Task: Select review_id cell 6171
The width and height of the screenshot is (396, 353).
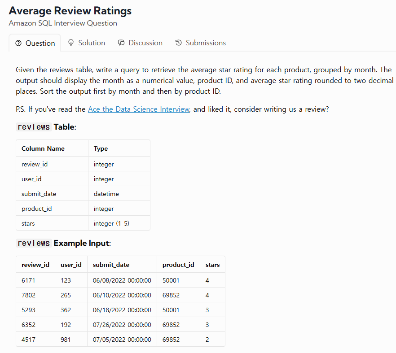Action: [35, 280]
